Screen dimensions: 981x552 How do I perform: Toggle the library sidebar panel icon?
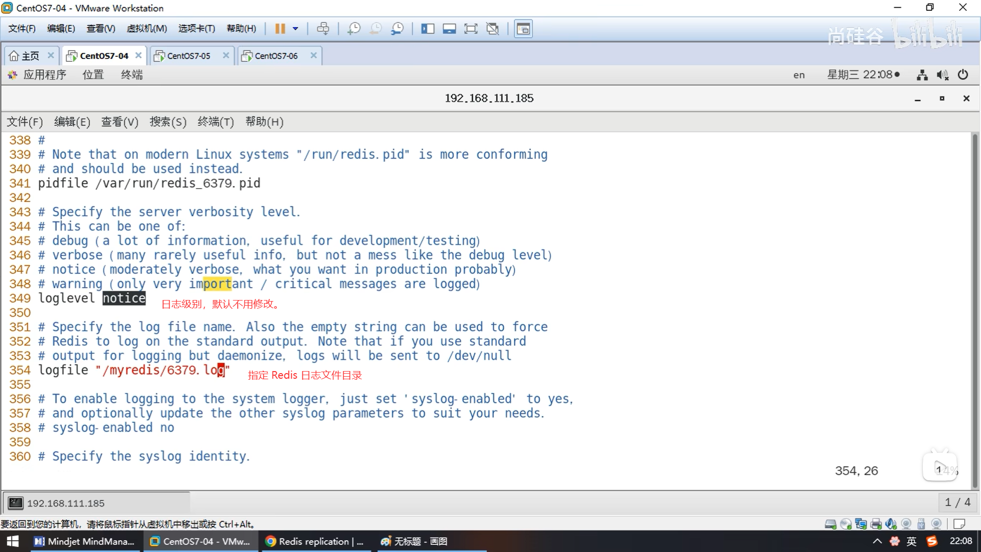point(428,29)
